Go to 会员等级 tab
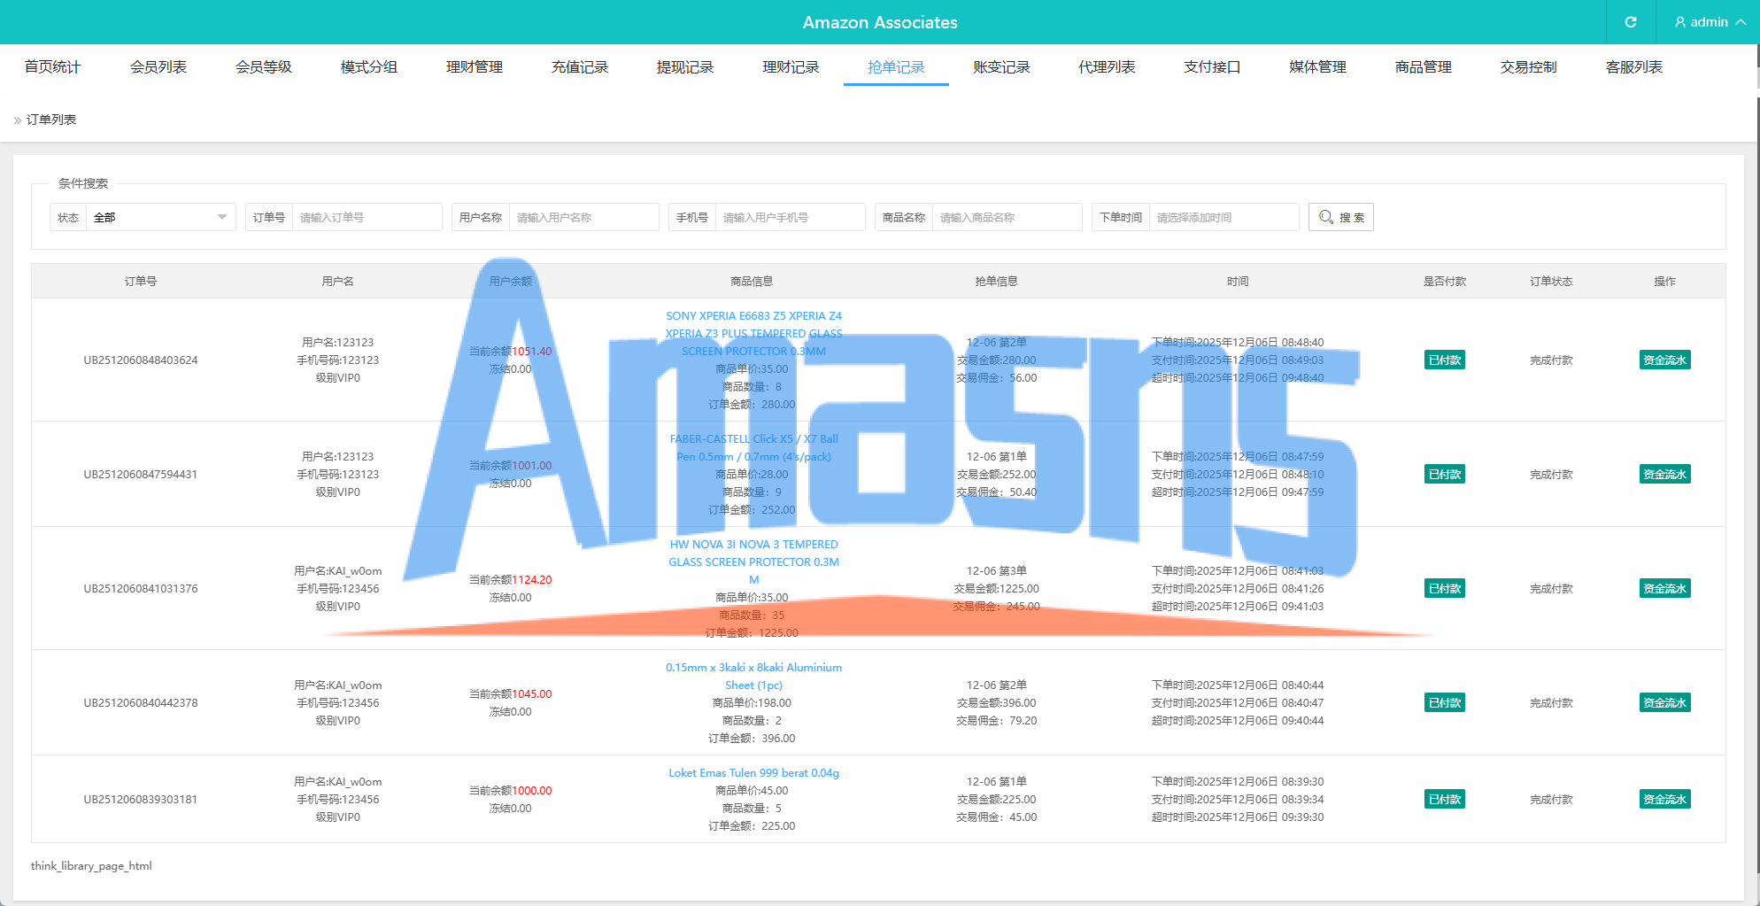Image resolution: width=1760 pixels, height=906 pixels. 264,67
